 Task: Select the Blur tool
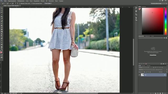tap(2, 34)
